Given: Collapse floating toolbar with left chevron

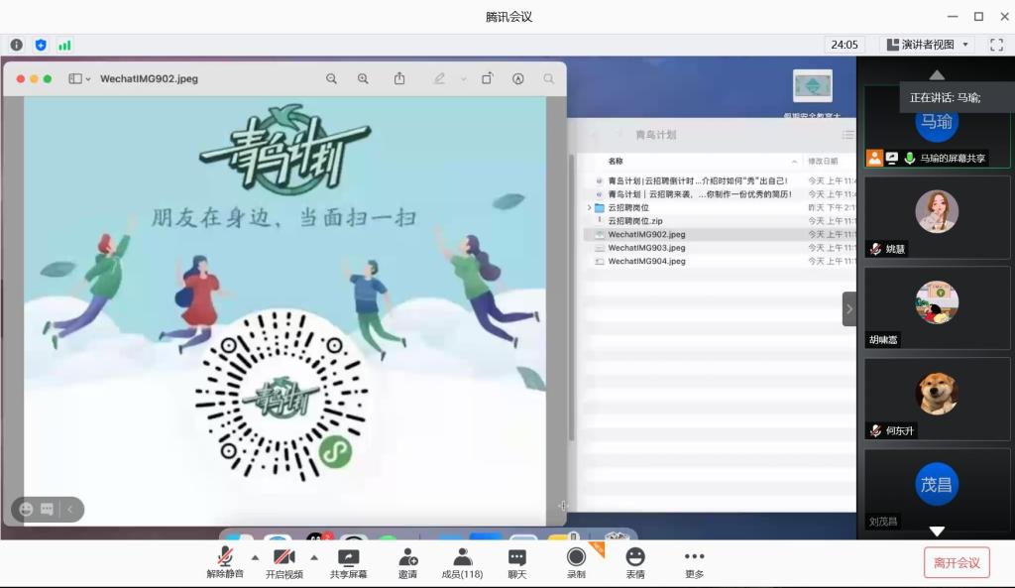Looking at the screenshot, I should pyautogui.click(x=70, y=510).
